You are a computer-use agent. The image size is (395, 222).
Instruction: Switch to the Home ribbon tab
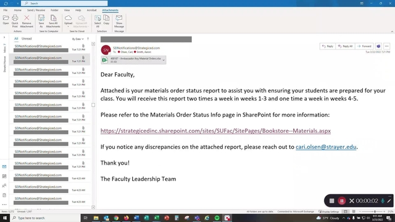coord(18,10)
